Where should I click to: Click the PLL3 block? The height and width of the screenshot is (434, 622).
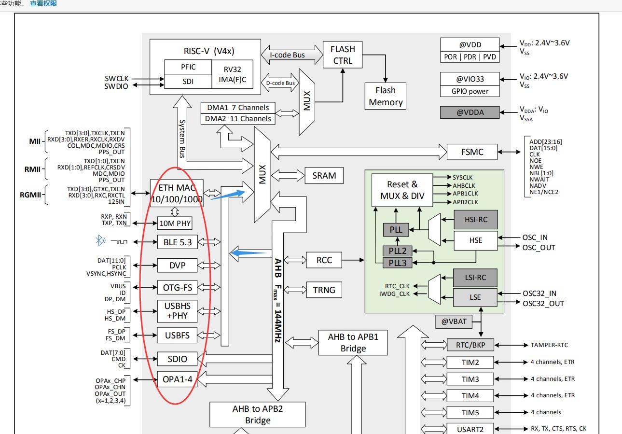point(398,262)
